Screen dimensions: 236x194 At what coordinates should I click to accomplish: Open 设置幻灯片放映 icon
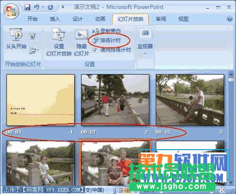point(59,42)
